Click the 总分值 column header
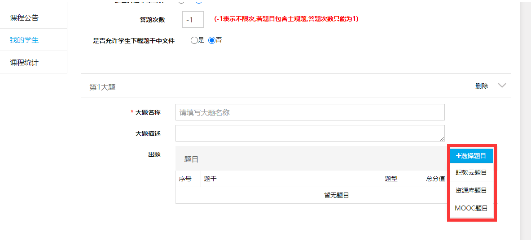 [435, 179]
